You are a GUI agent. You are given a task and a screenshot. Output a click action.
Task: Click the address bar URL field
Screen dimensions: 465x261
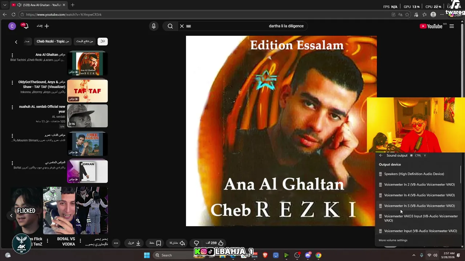tap(205, 14)
